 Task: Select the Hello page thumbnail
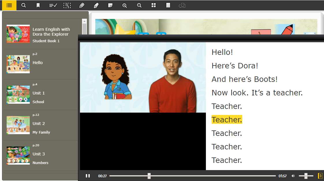click(18, 64)
